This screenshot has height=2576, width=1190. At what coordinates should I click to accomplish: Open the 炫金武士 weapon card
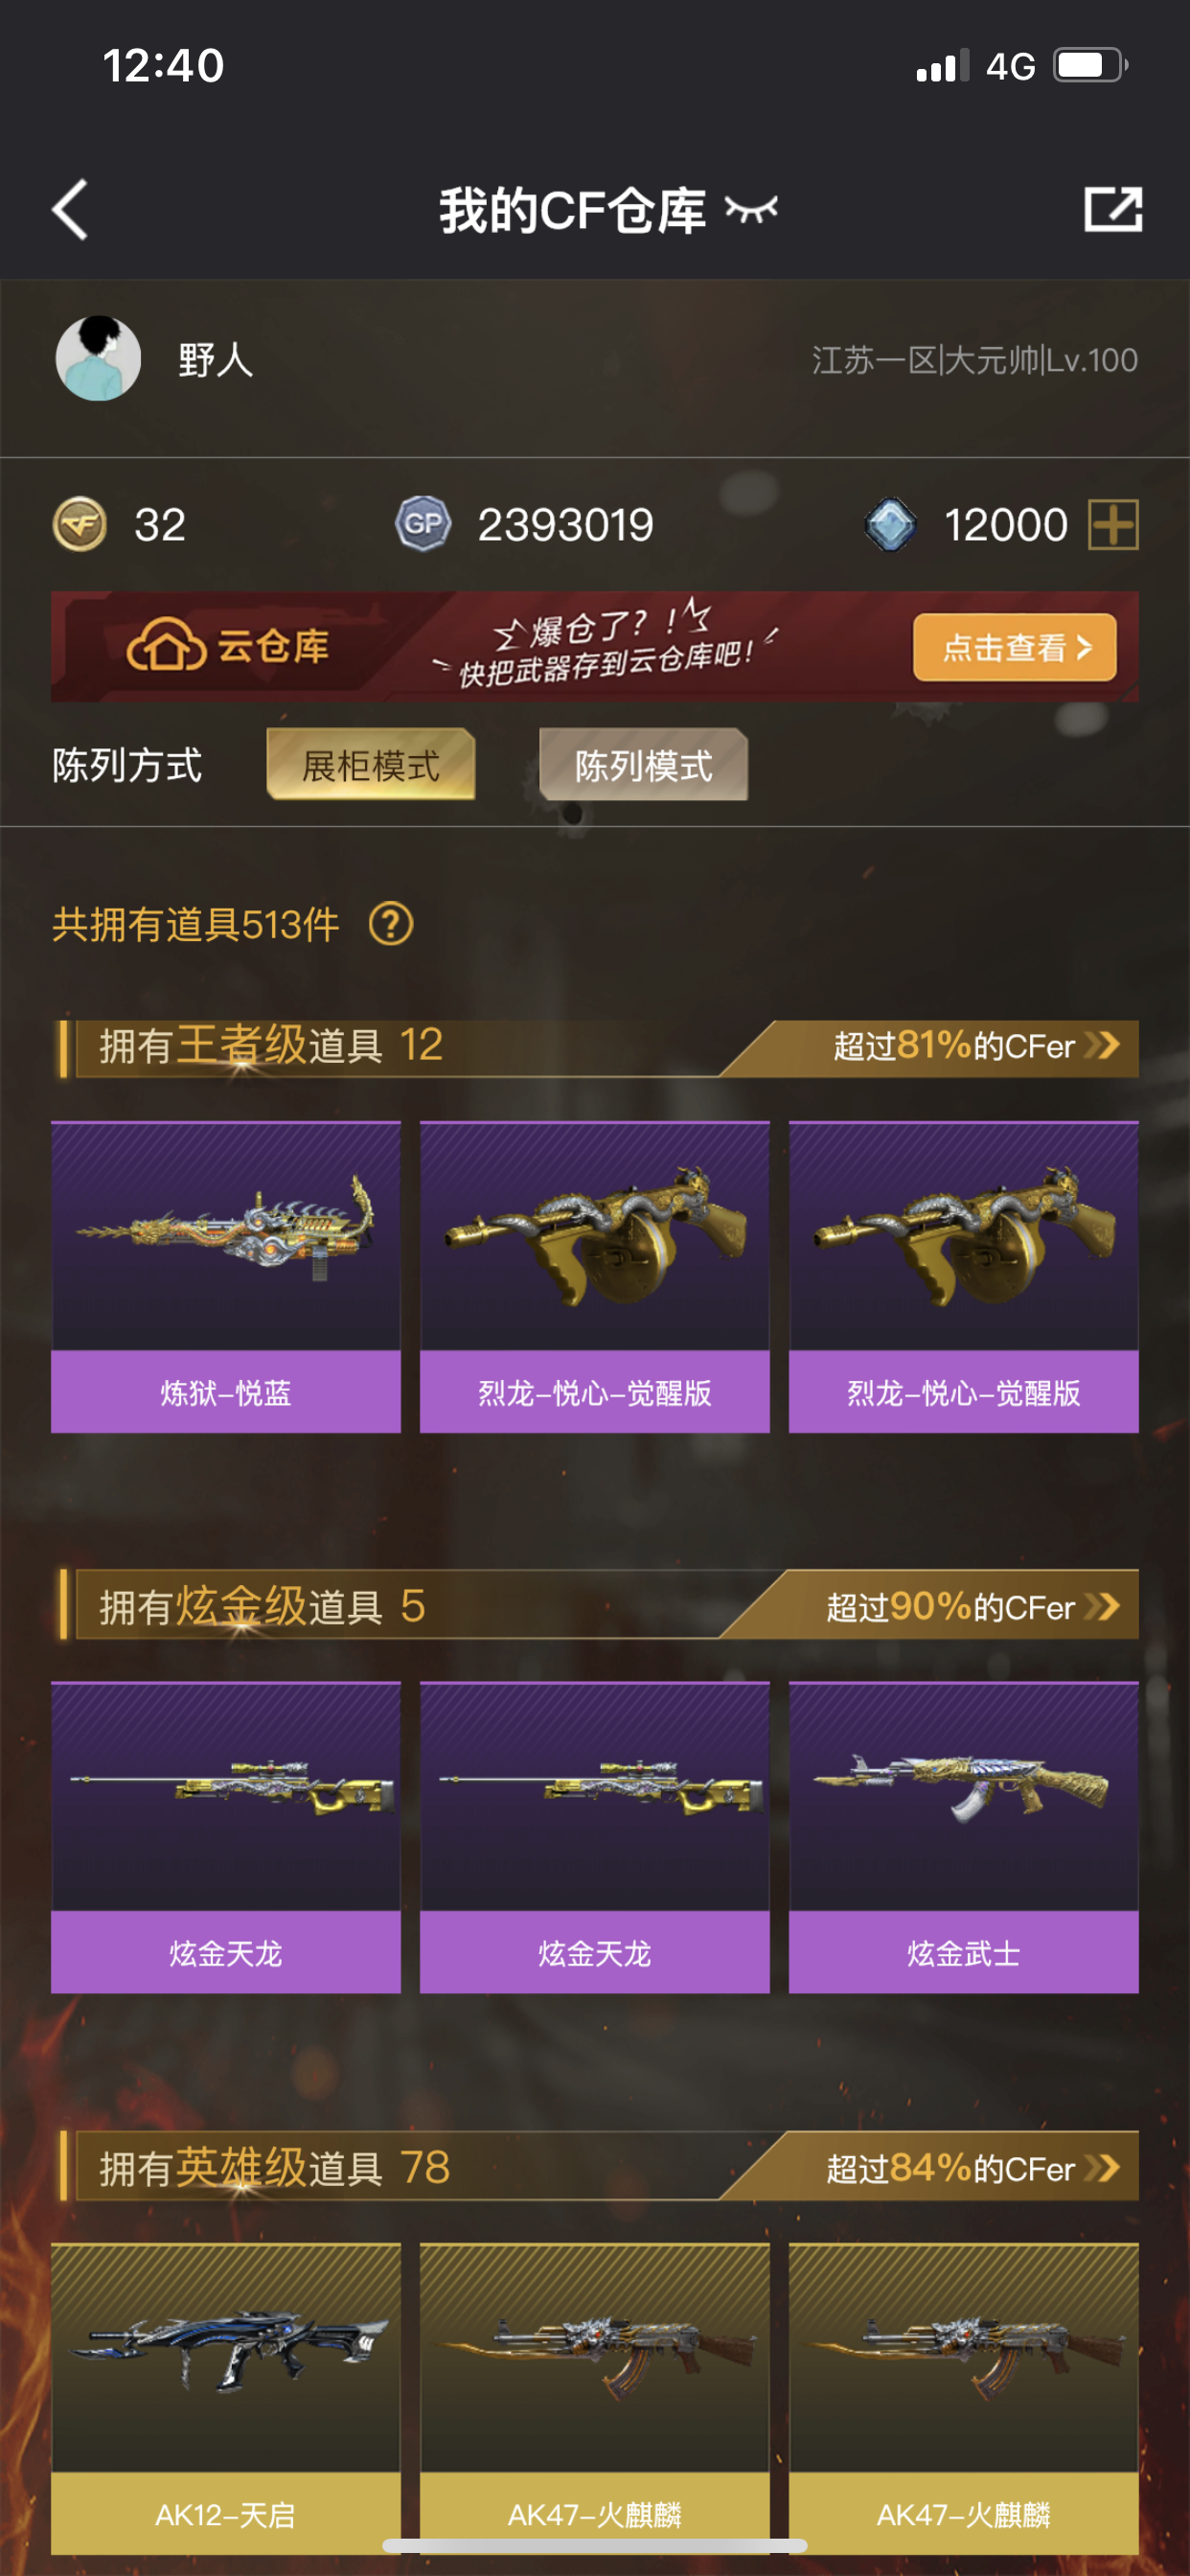964,1838
